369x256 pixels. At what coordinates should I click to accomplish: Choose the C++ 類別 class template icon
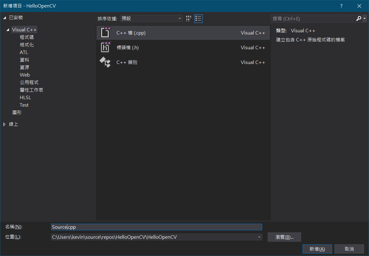pyautogui.click(x=106, y=62)
